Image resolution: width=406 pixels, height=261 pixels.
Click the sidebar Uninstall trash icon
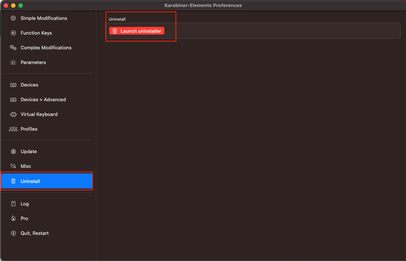click(13, 181)
